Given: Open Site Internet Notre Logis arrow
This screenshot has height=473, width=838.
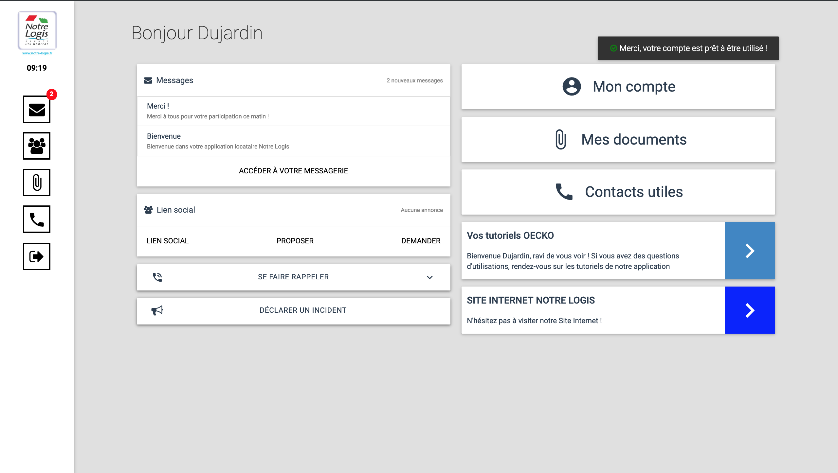Looking at the screenshot, I should pos(750,310).
